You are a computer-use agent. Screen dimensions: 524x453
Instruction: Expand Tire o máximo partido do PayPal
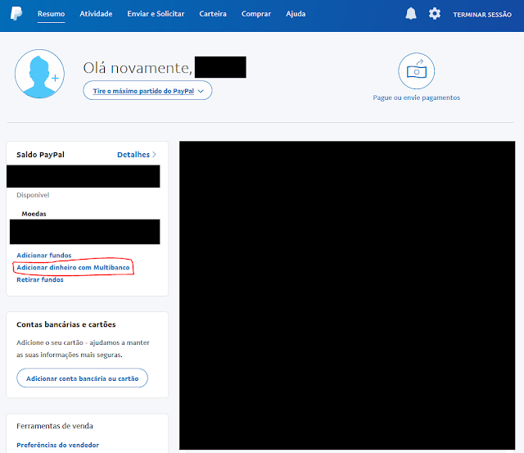147,91
